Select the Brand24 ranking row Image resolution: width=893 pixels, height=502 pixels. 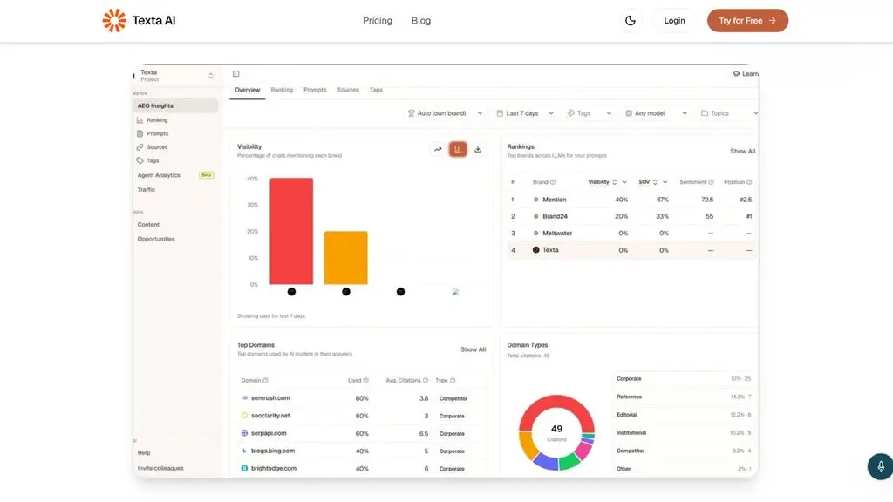pyautogui.click(x=631, y=216)
